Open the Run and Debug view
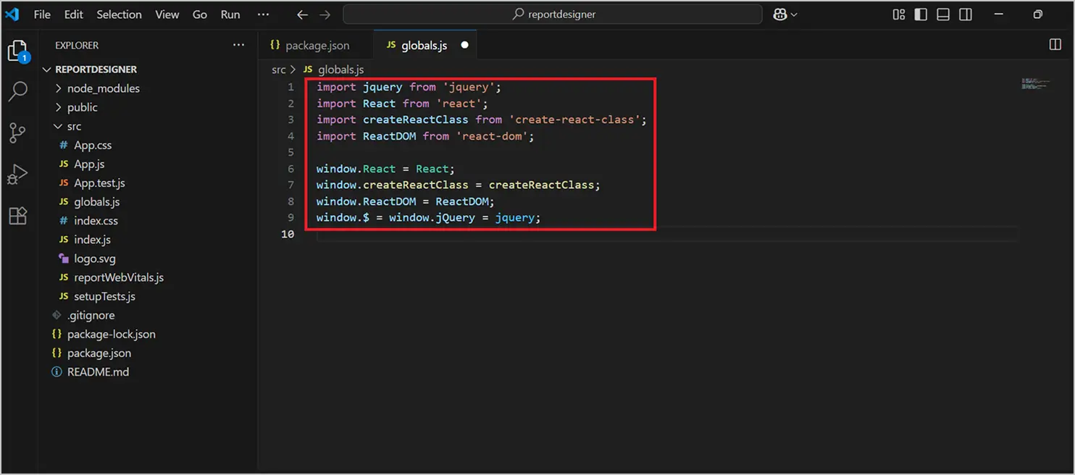This screenshot has width=1075, height=475. tap(17, 175)
